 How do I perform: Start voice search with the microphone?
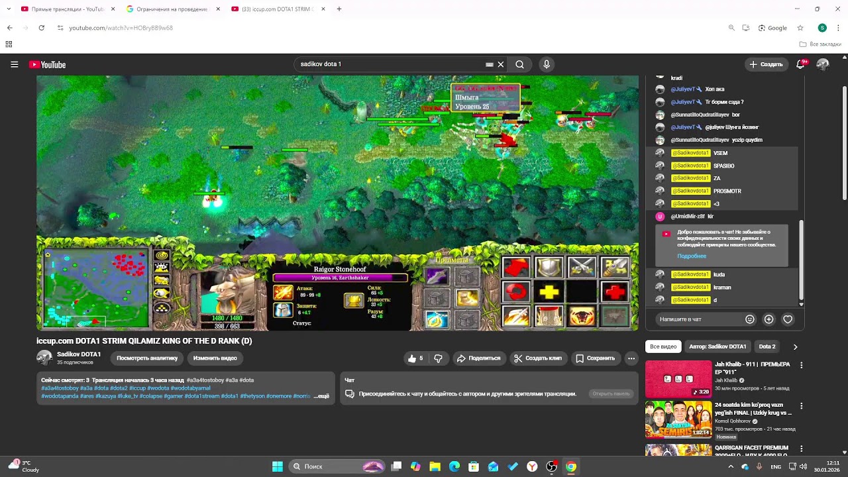pyautogui.click(x=546, y=64)
